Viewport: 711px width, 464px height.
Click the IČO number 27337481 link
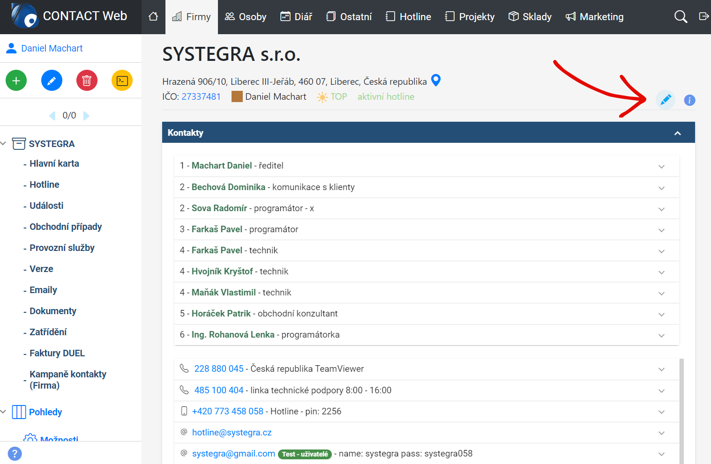coord(201,96)
